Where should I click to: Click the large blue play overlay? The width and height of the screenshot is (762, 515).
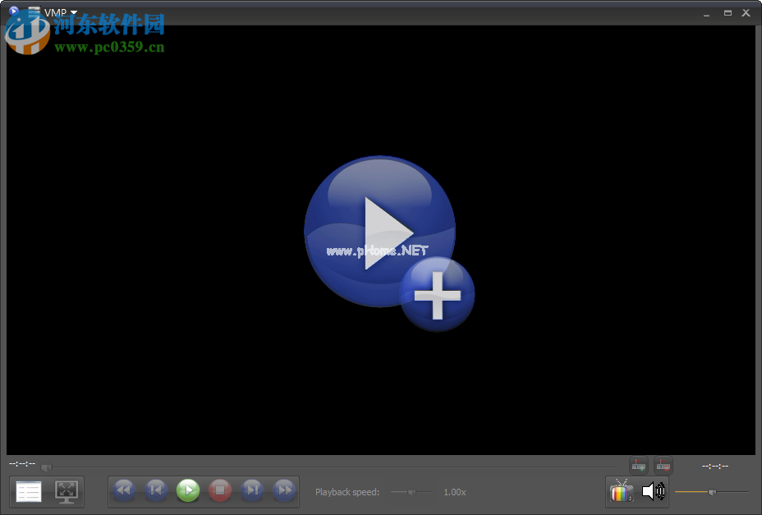pyautogui.click(x=379, y=230)
